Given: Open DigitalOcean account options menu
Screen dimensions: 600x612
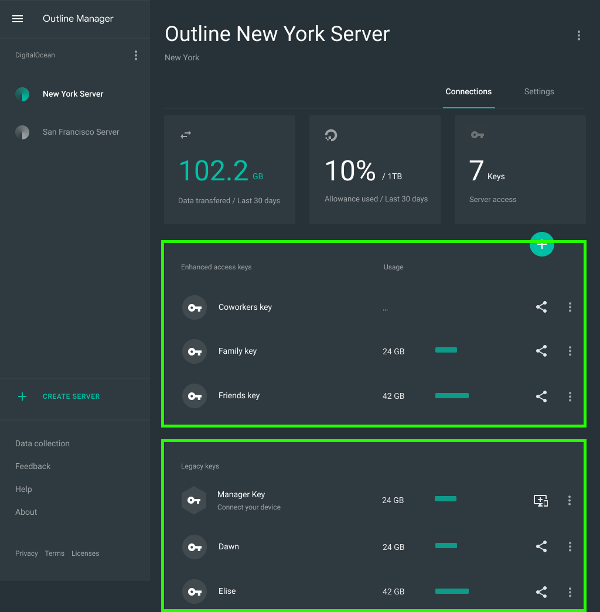Looking at the screenshot, I should [x=136, y=56].
